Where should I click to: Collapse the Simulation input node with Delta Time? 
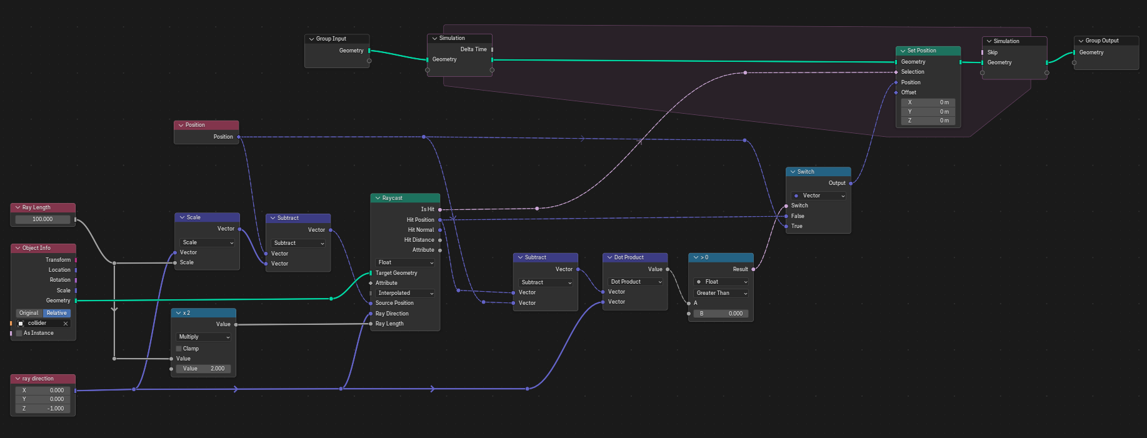click(x=434, y=38)
